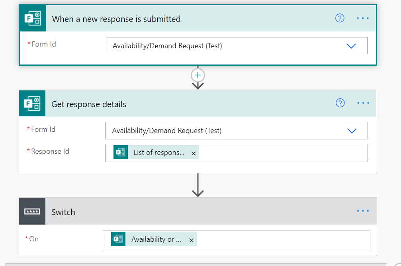Image resolution: width=401 pixels, height=266 pixels.
Task: Click the Response Id input field
Action: tap(279, 153)
